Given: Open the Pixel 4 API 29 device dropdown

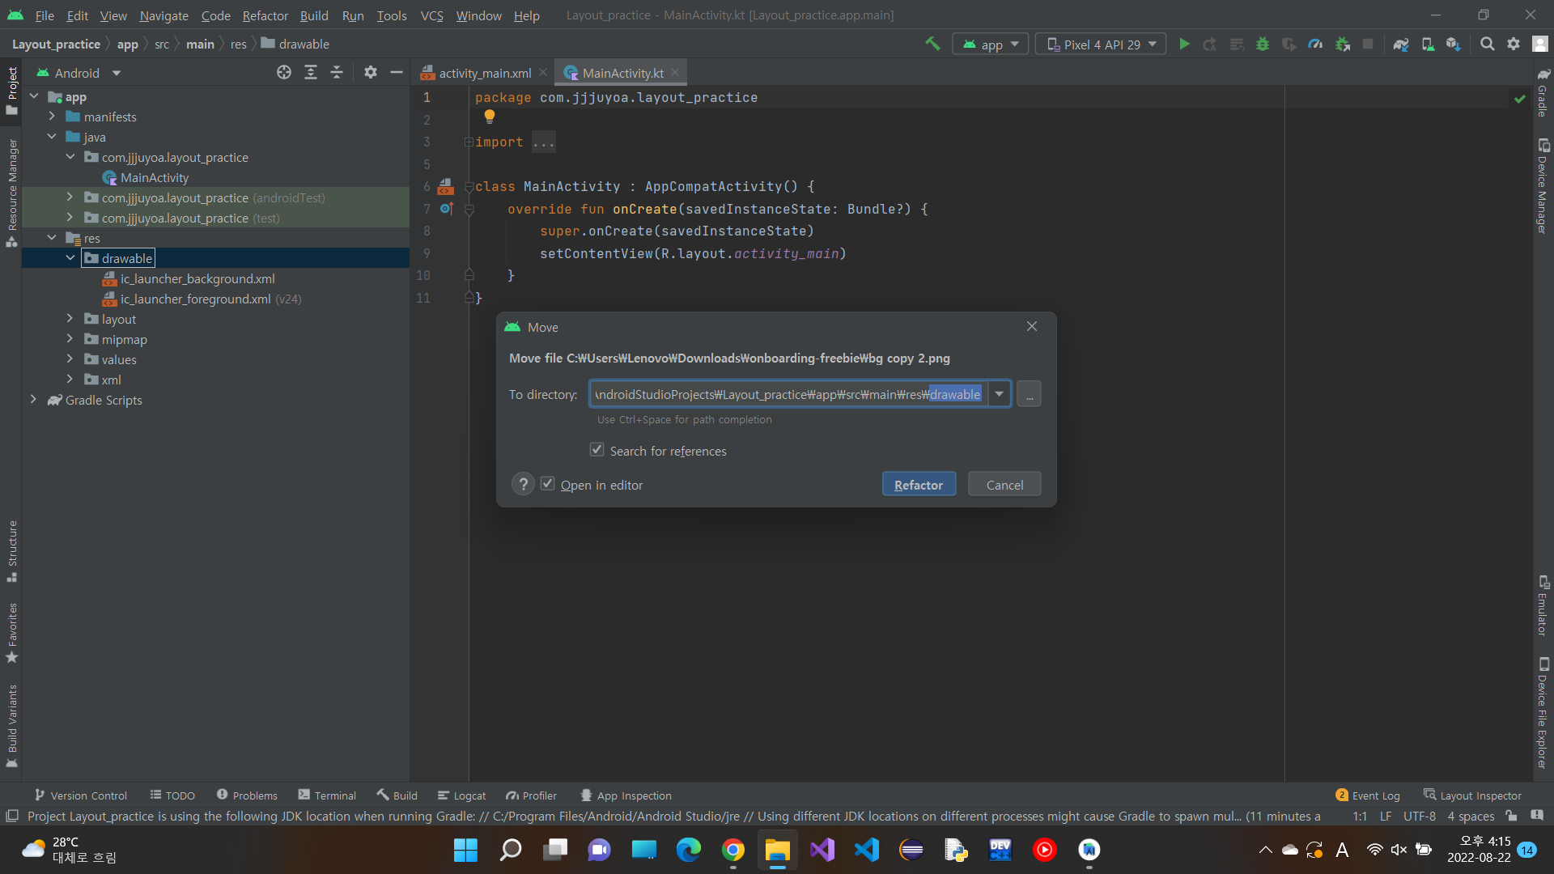Looking at the screenshot, I should [1101, 45].
